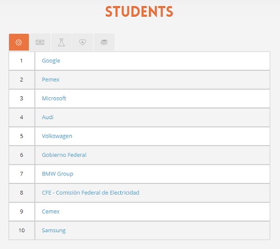
Task: Select the orange gear engineering tab
Action: 19,42
